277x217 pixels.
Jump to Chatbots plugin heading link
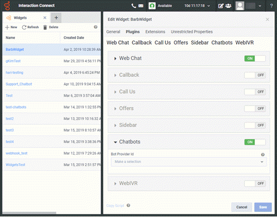tap(222, 43)
